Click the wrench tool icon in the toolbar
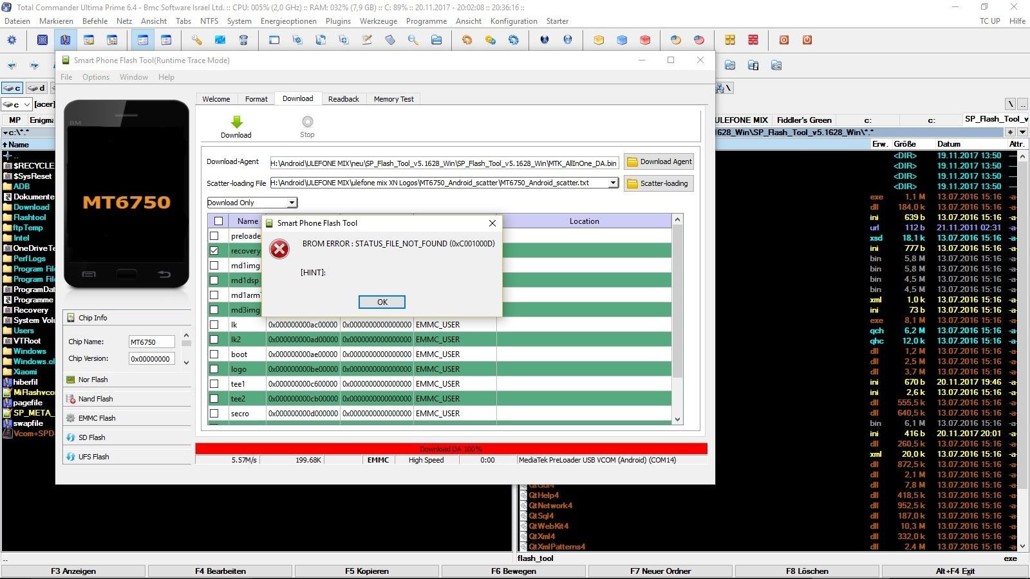This screenshot has height=579, width=1030. pyautogui.click(x=197, y=40)
